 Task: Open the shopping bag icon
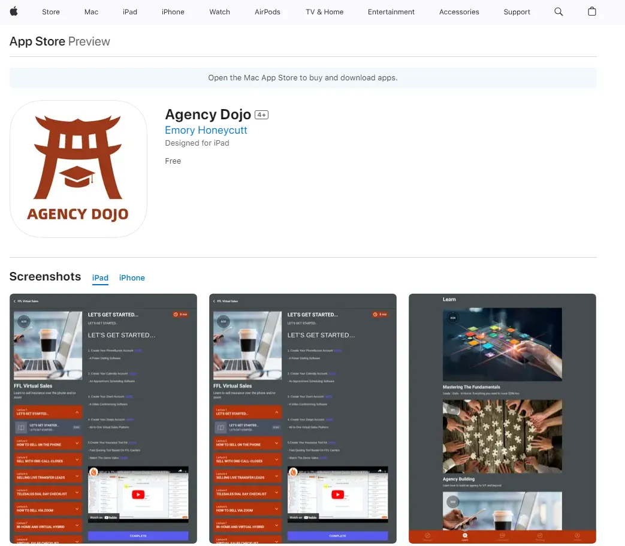pos(592,11)
